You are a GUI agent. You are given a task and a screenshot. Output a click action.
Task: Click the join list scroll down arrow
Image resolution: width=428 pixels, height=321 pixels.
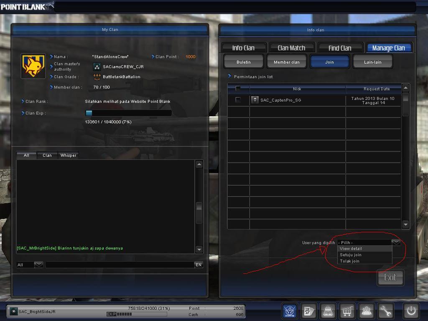[x=405, y=224]
